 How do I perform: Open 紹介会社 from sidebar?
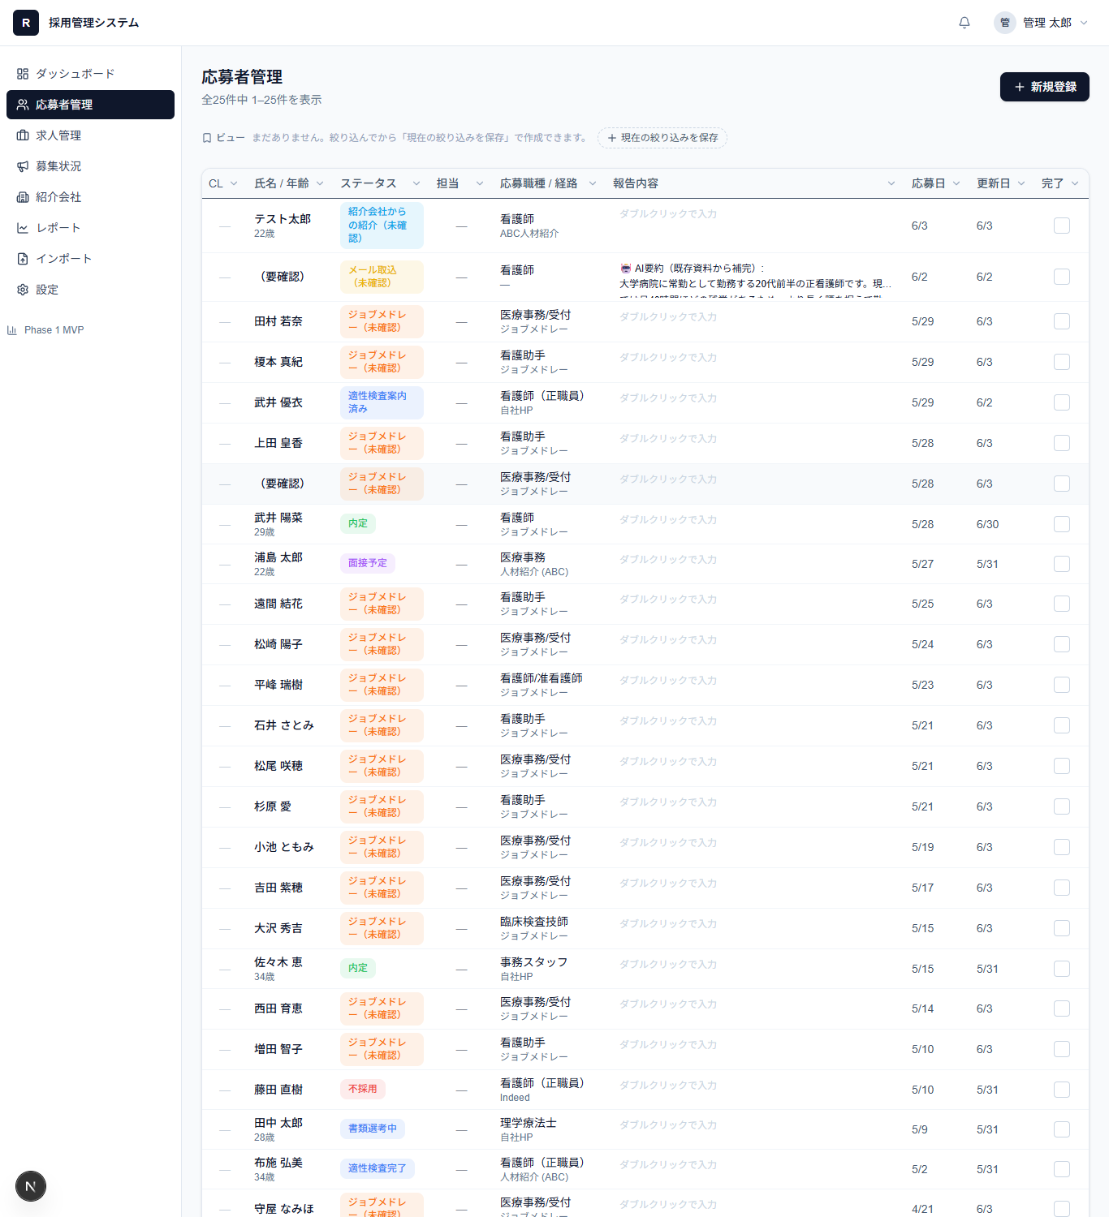90,197
